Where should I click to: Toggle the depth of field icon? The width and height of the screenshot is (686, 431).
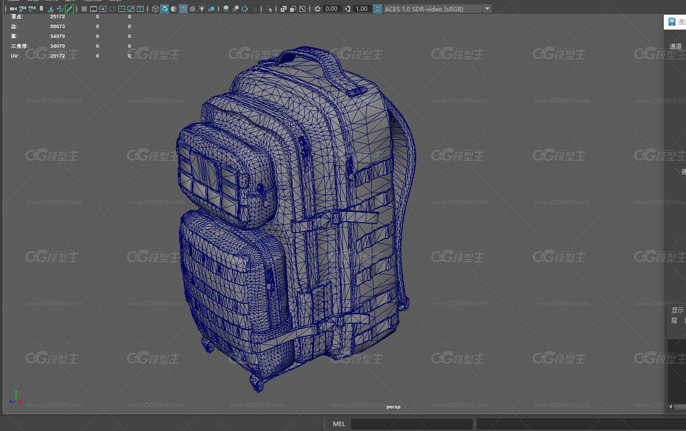click(x=254, y=9)
